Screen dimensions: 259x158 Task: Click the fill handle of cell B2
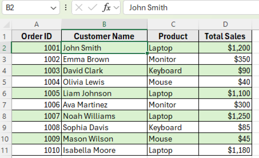pos(147,53)
